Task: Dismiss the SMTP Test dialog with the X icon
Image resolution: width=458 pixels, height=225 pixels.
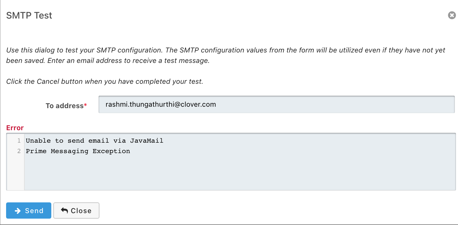Action: [x=452, y=15]
